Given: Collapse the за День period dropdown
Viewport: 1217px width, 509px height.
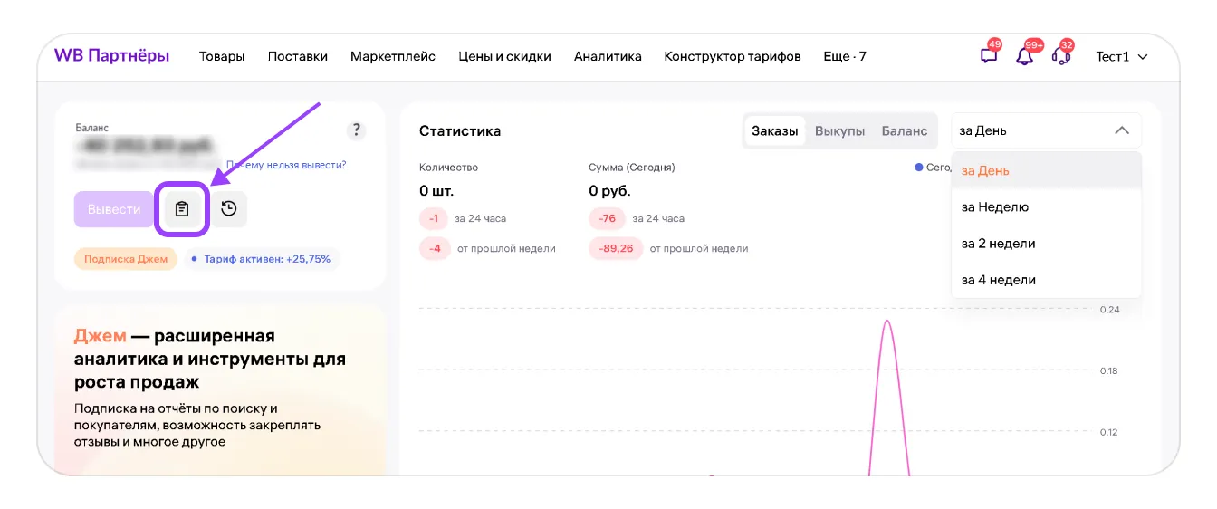Looking at the screenshot, I should click(x=1047, y=130).
